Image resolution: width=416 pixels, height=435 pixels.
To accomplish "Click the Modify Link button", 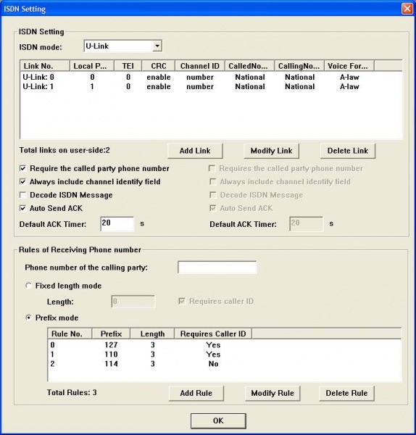I will coord(271,151).
